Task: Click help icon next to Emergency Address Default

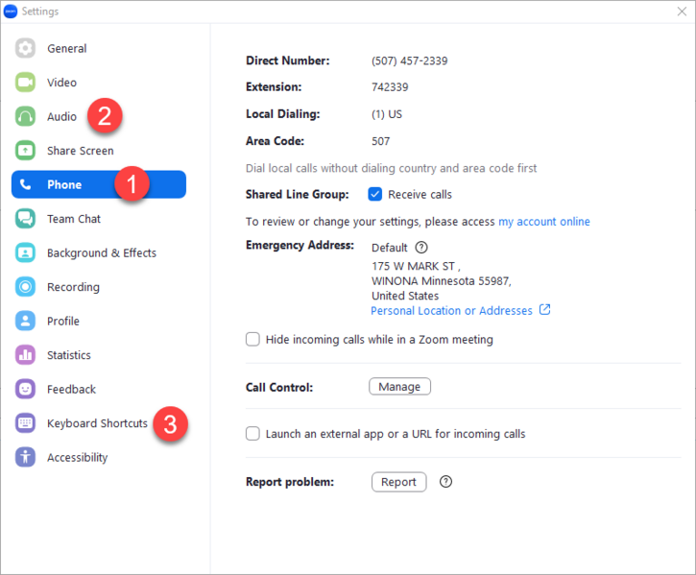Action: pyautogui.click(x=421, y=248)
